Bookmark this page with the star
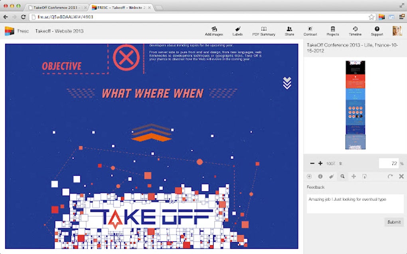This screenshot has height=254, width=407. click(x=371, y=17)
